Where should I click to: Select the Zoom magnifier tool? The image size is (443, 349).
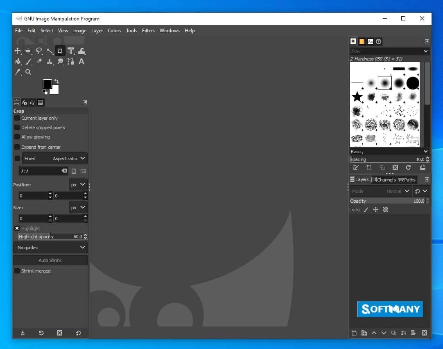click(28, 72)
